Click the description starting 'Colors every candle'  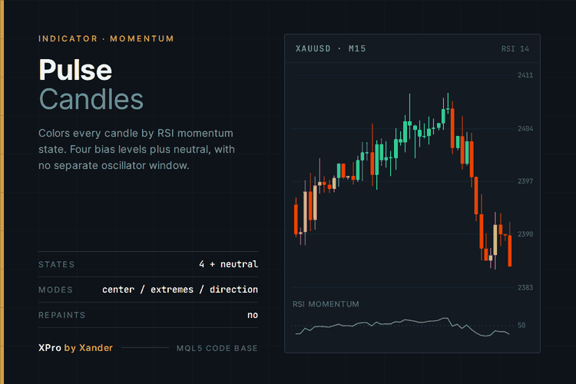click(137, 149)
